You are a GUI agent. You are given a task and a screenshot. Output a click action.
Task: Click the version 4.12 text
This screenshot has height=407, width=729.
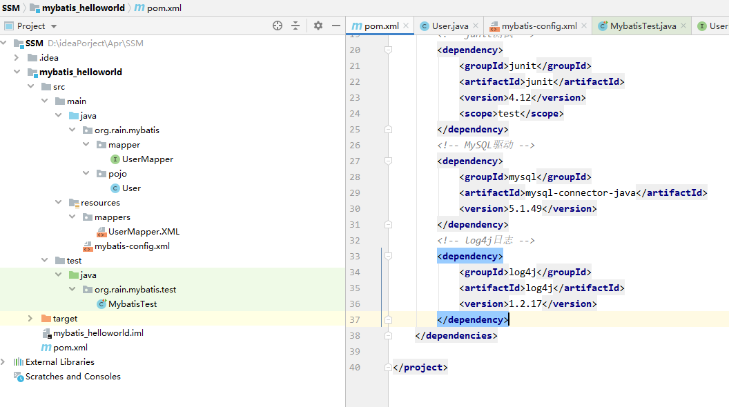pos(520,97)
